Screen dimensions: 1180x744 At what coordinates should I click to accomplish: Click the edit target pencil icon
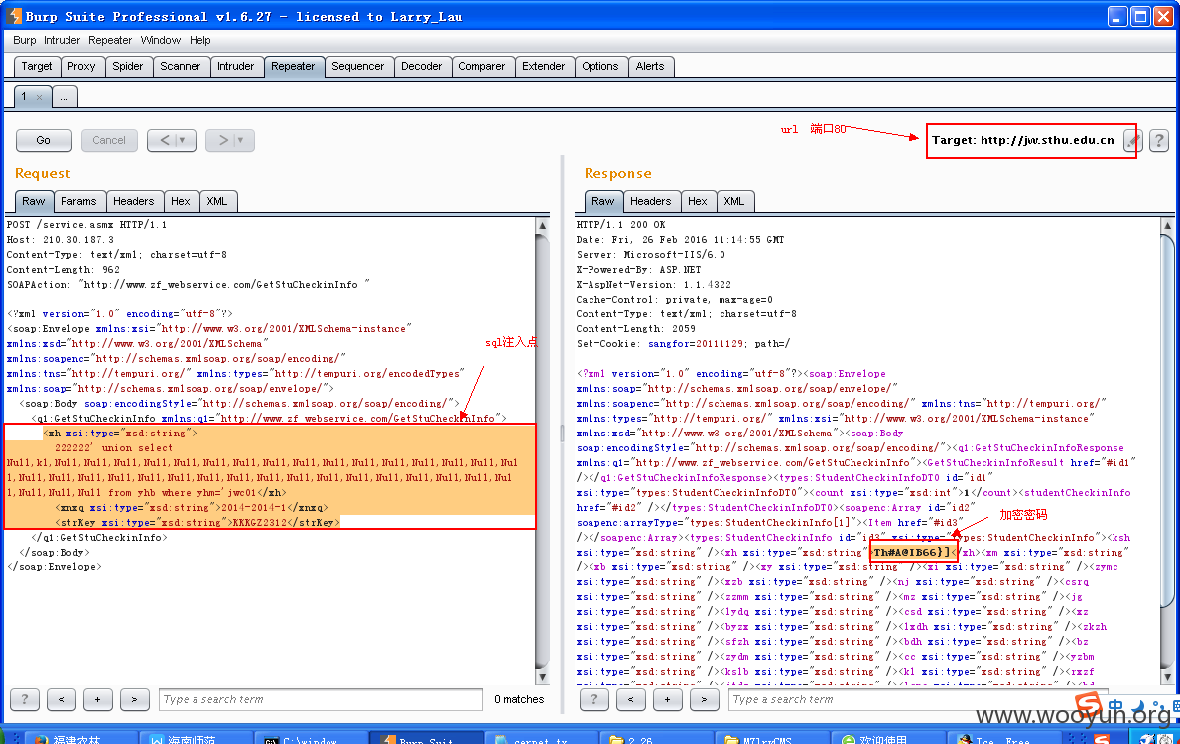point(1132,140)
